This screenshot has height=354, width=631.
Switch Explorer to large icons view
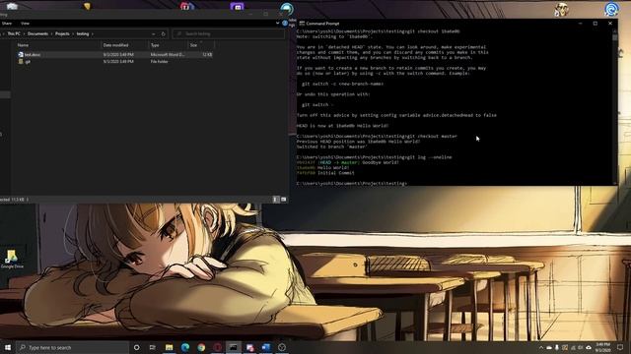pyautogui.click(x=284, y=200)
